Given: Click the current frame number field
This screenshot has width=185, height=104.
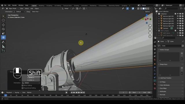Looking at the screenshot, I should pyautogui.click(x=123, y=92).
